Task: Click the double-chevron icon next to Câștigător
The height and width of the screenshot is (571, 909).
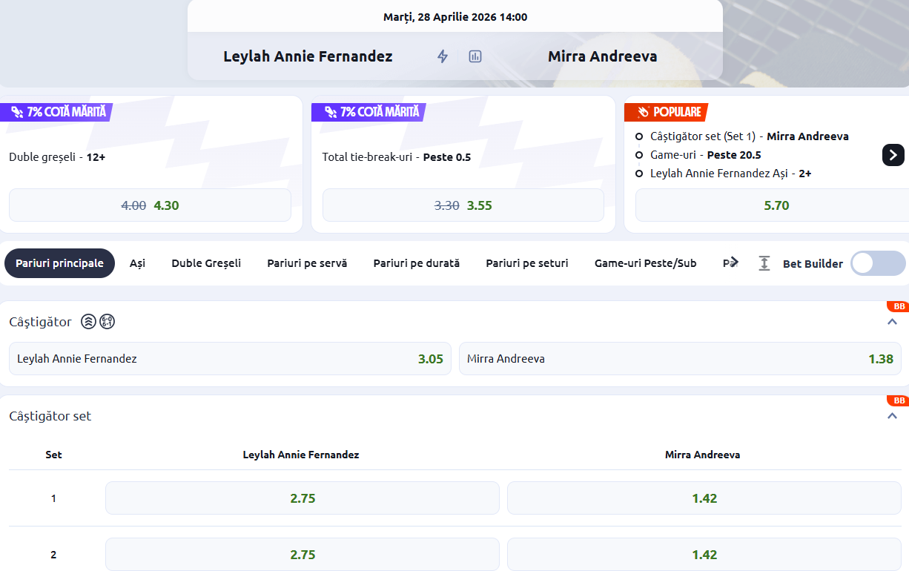Action: [88, 322]
